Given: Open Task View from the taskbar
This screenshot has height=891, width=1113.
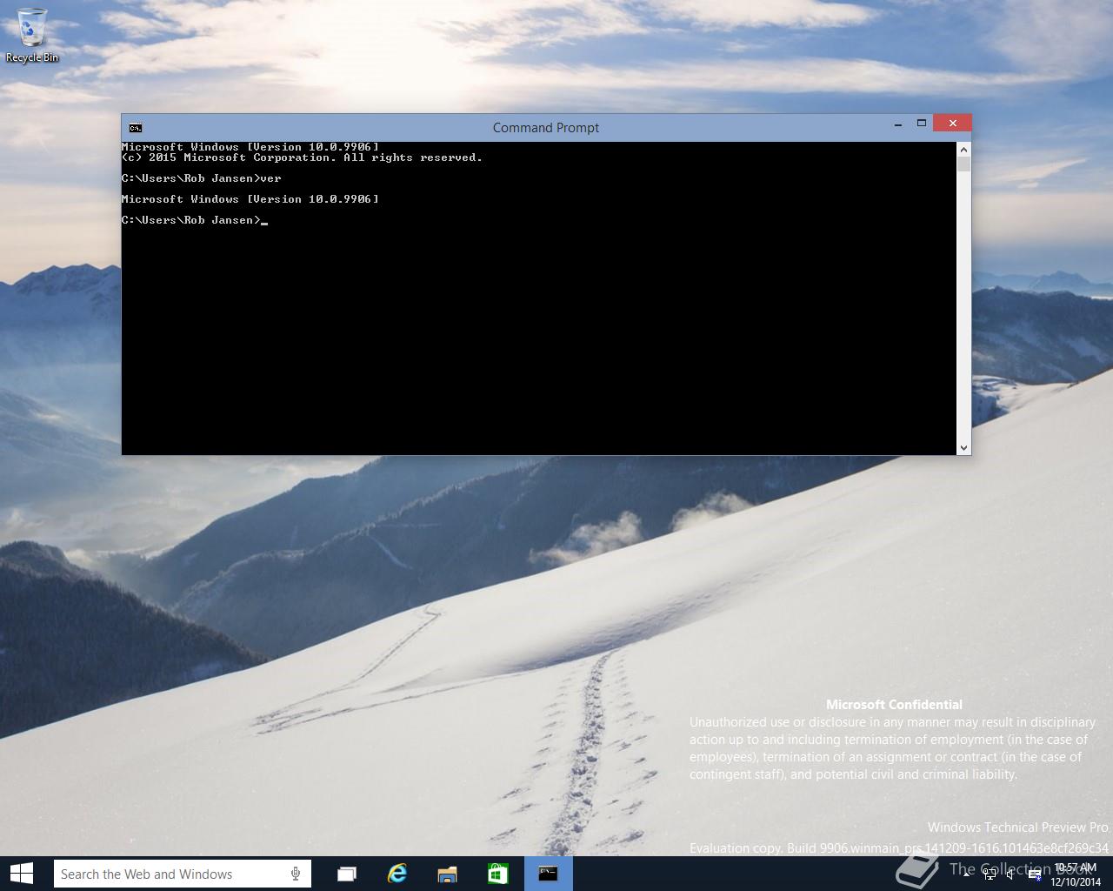Looking at the screenshot, I should [346, 874].
